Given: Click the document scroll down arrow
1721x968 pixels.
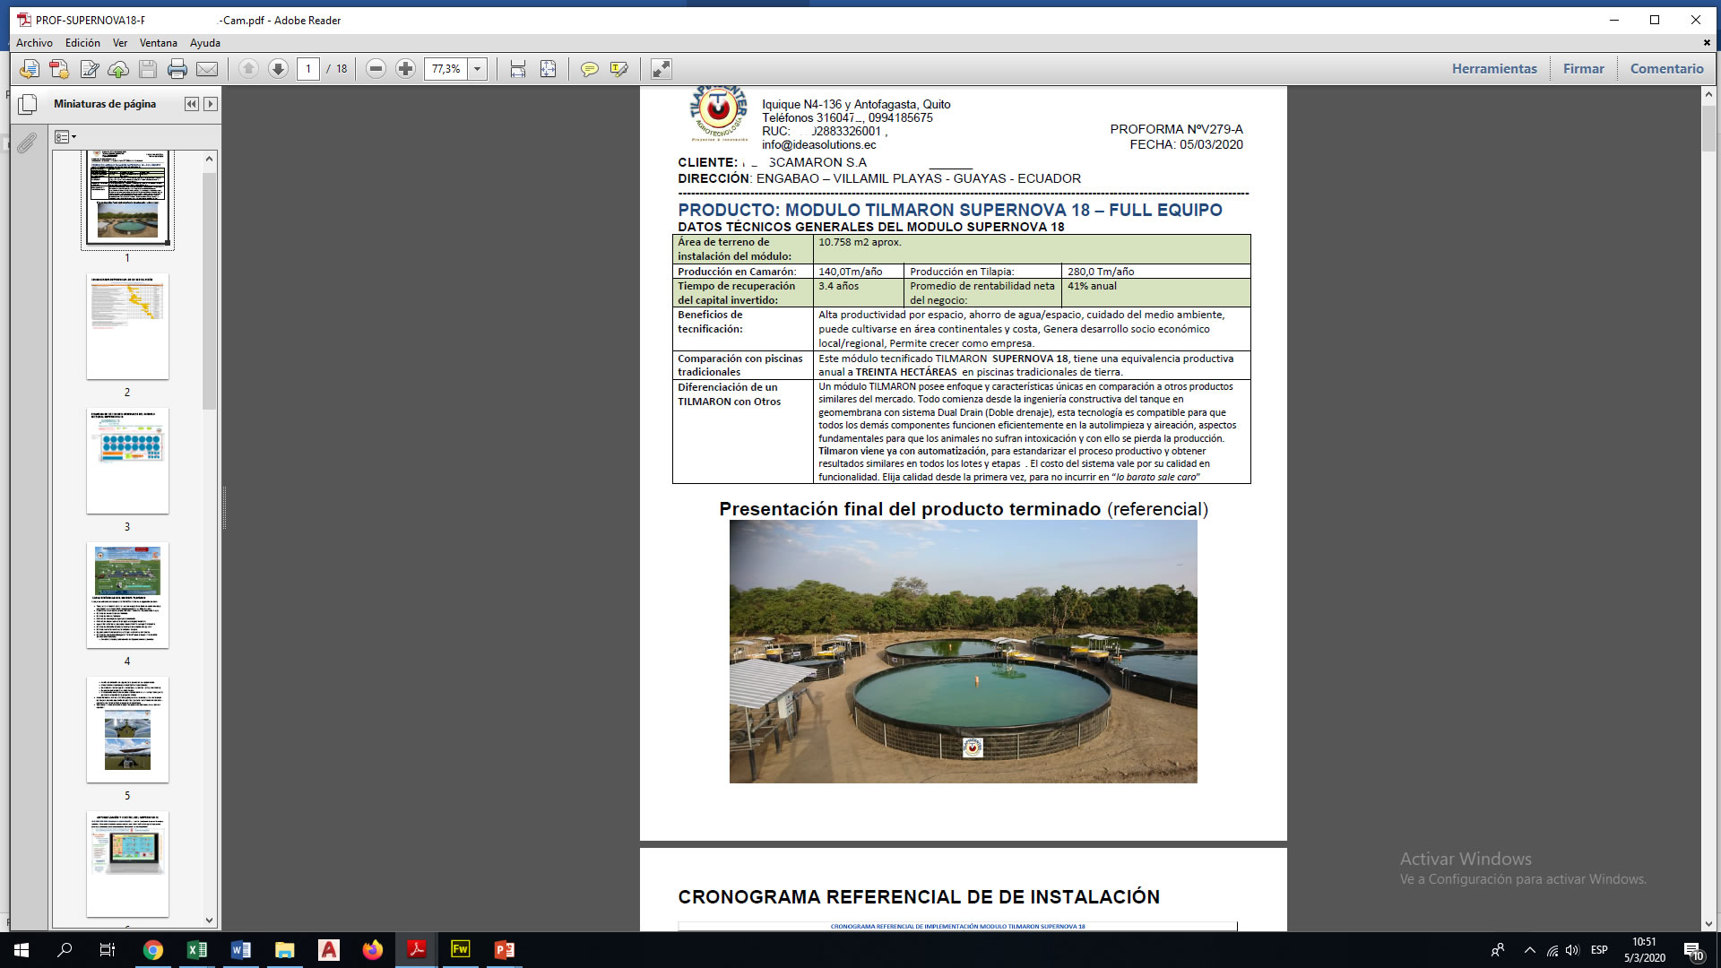Looking at the screenshot, I should tap(1708, 924).
